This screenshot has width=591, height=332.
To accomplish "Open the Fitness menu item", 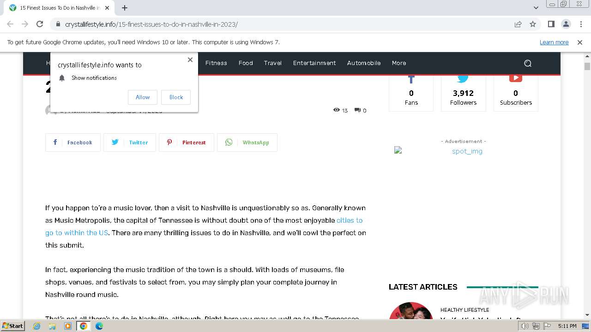I will (216, 63).
